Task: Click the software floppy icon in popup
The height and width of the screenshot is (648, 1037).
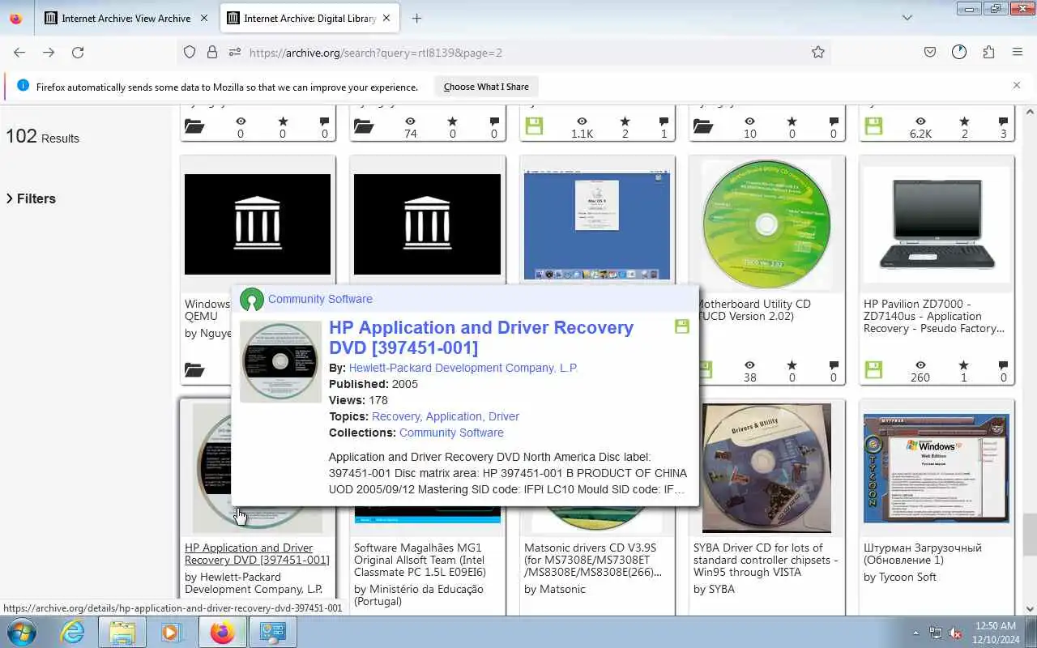Action: tap(682, 326)
